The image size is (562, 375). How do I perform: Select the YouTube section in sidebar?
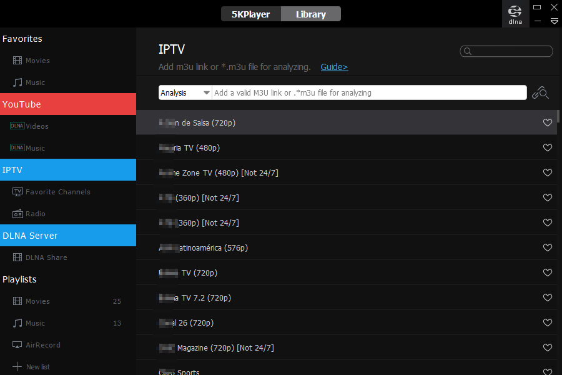click(x=68, y=104)
